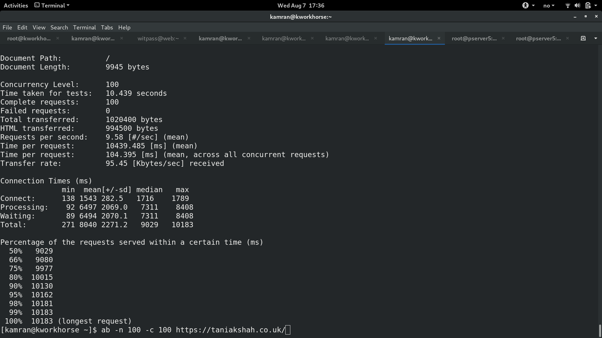Click the clock showing Wed Aug 7
Viewport: 602px width, 338px height.
pos(301,5)
